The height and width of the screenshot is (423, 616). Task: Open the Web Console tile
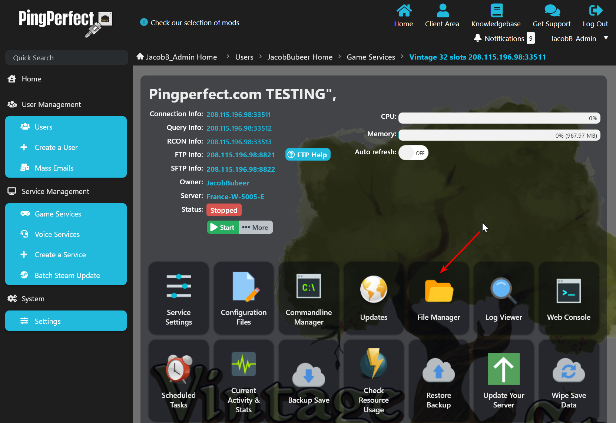pos(569,298)
